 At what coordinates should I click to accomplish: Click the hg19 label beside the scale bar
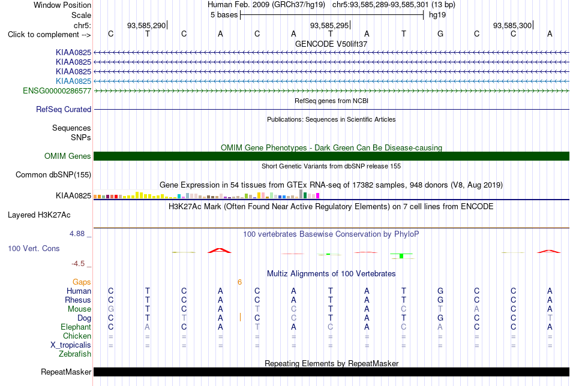coord(437,15)
